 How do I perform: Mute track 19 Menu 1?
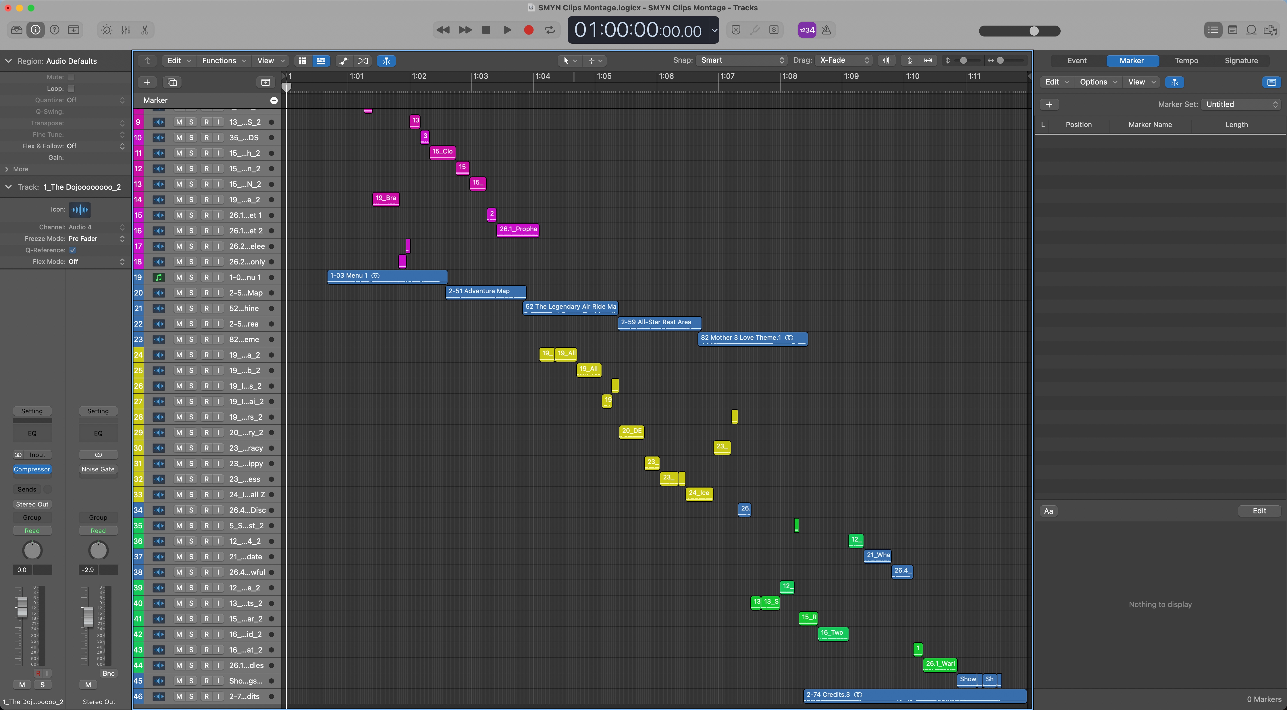(179, 277)
